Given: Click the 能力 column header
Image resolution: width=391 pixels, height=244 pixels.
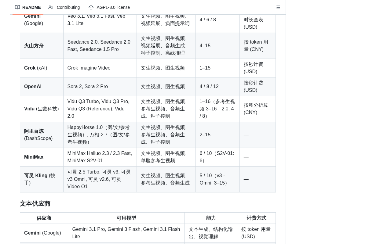Looking at the screenshot, I should (x=211, y=218).
